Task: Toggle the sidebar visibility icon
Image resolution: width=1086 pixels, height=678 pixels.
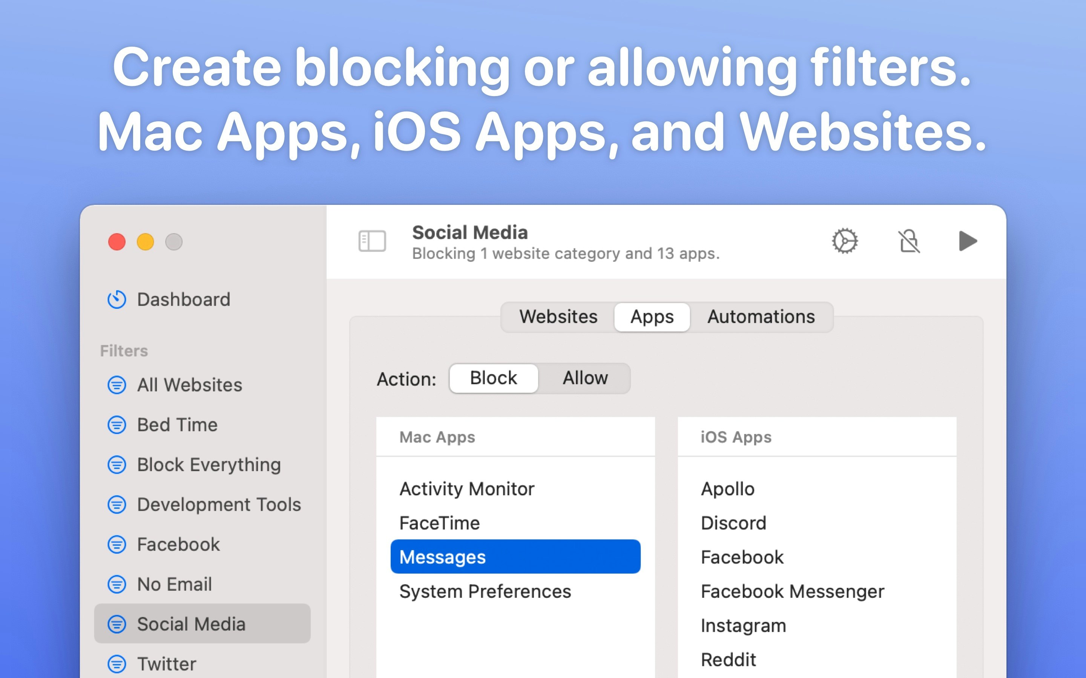Action: (372, 241)
